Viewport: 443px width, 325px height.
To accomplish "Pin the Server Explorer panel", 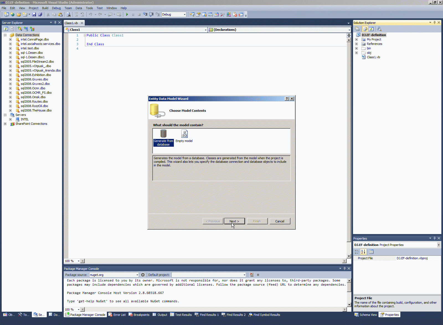I will pos(55,22).
